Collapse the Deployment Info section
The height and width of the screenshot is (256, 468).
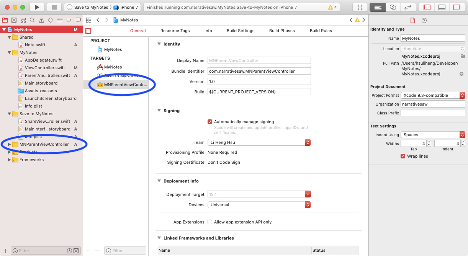tap(159, 181)
